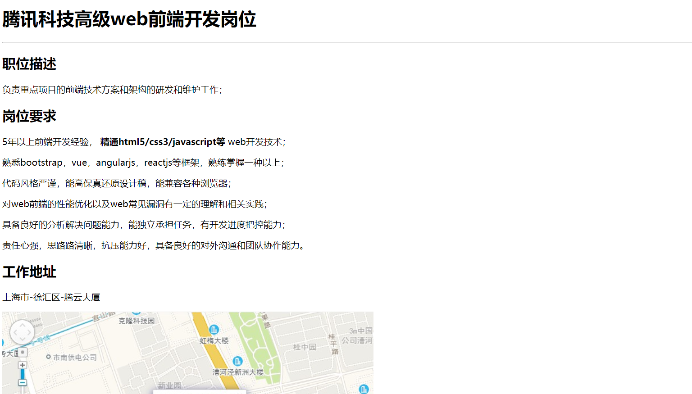Click the 克隆科技园 label on the map
The image size is (692, 394).
click(137, 321)
